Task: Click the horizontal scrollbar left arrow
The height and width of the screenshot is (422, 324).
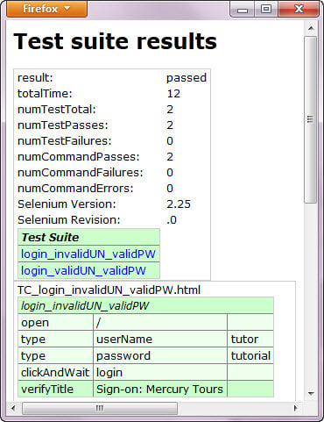Action: point(13,408)
